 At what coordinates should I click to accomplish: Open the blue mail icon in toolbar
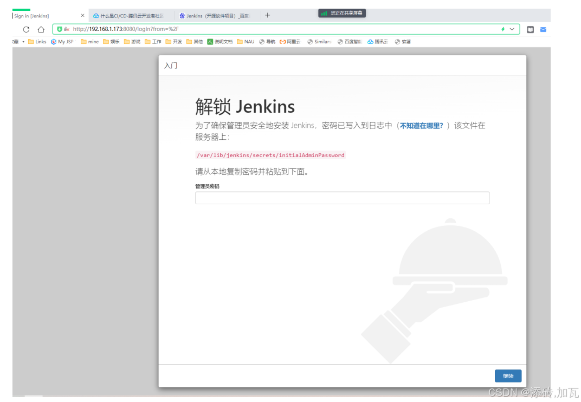(543, 29)
